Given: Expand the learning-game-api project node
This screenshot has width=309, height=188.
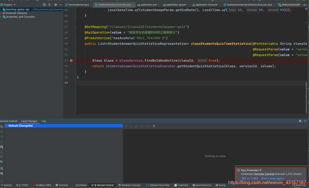Looking at the screenshot, I should pyautogui.click(x=1, y=9).
